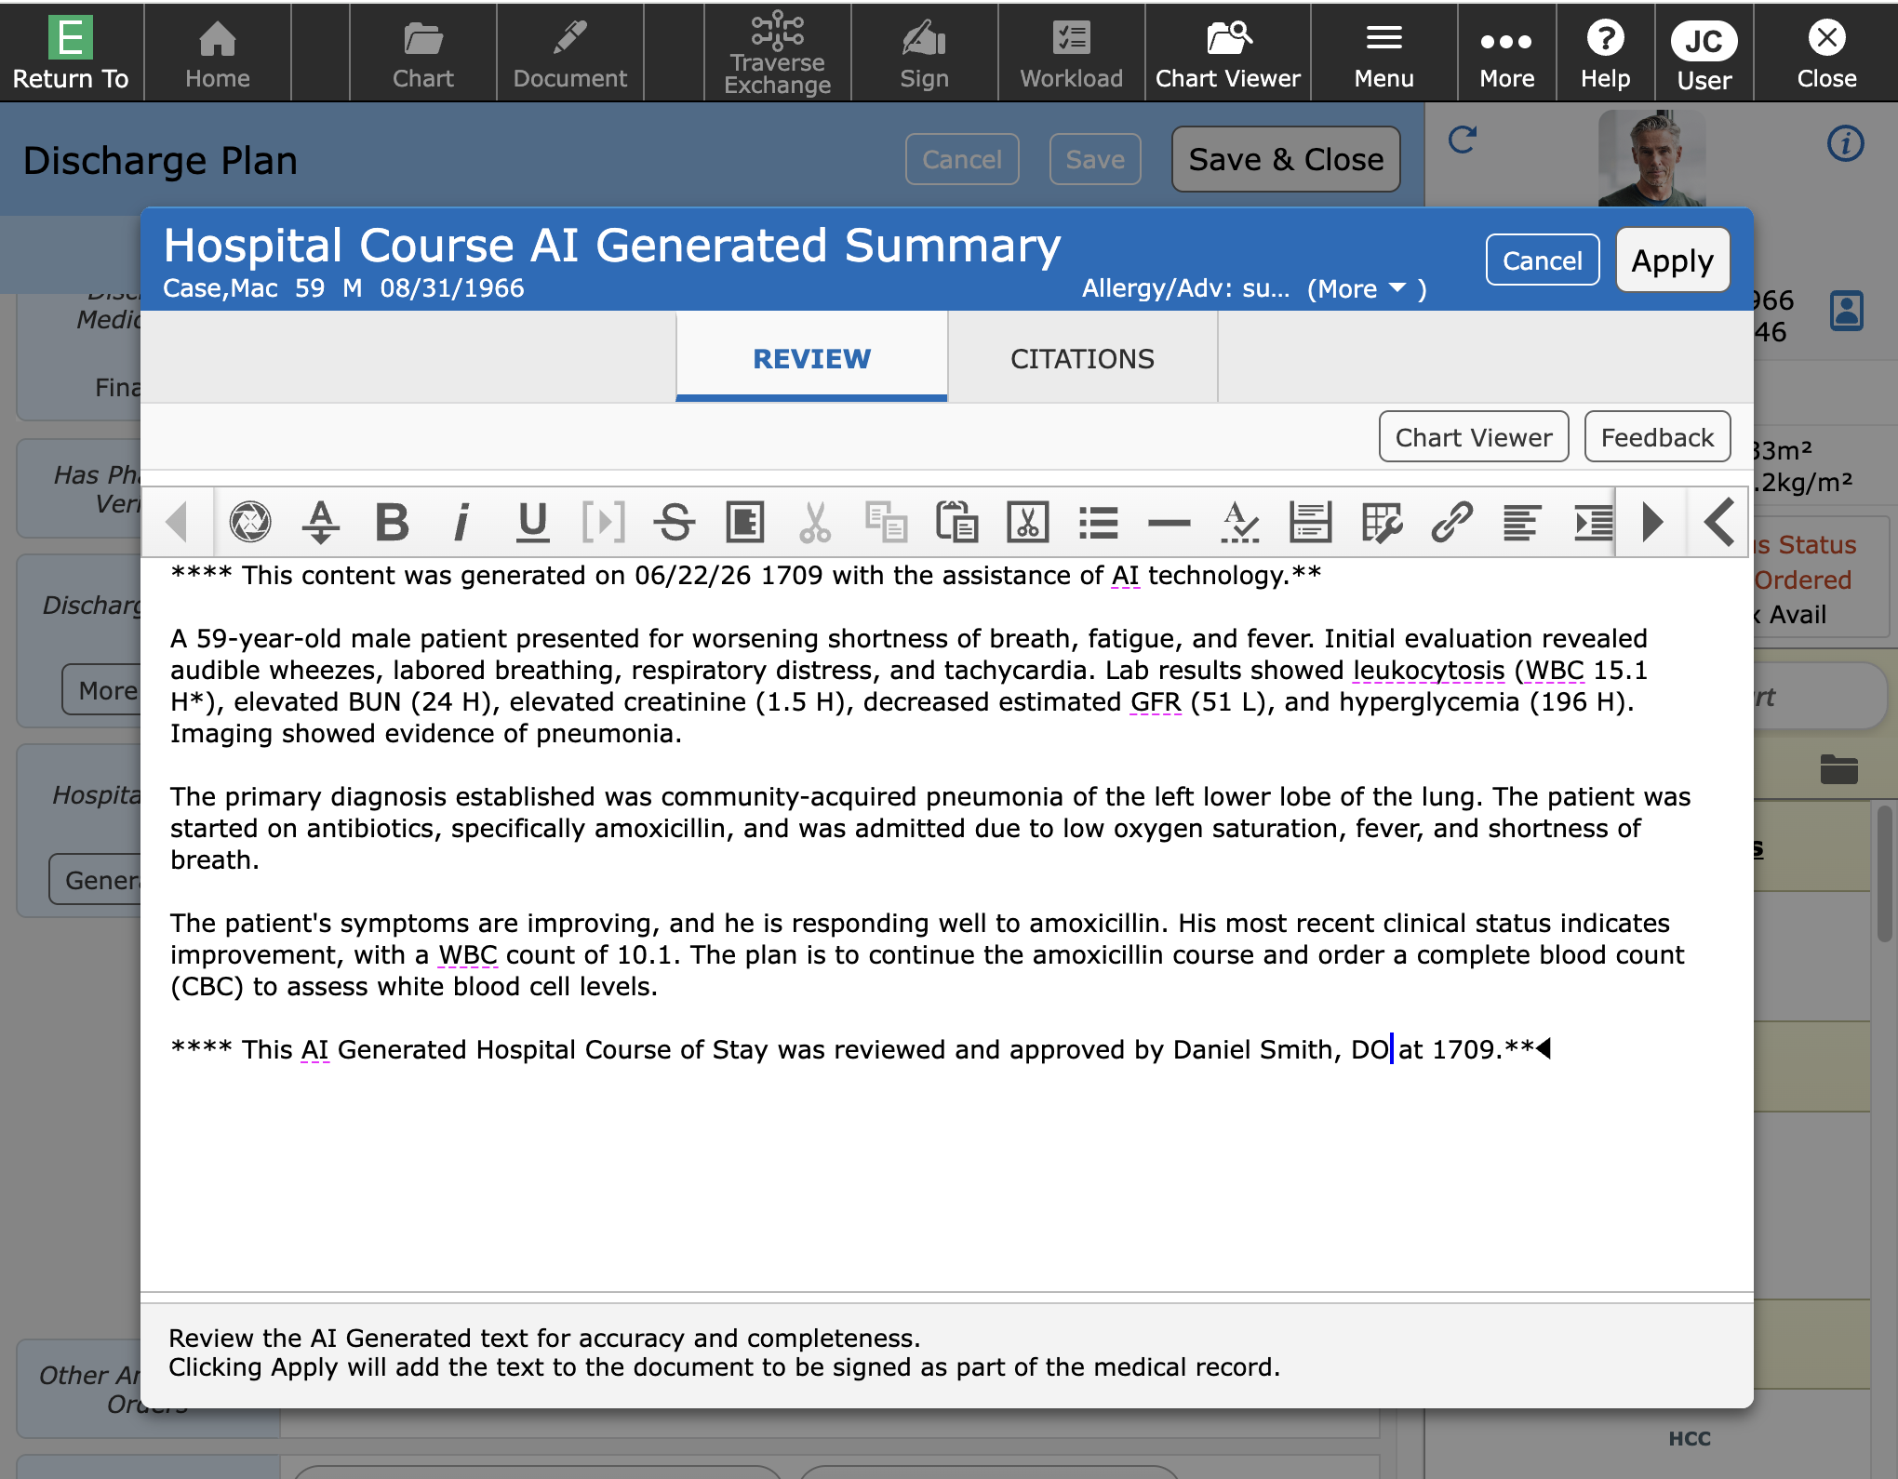This screenshot has height=1479, width=1898.
Task: Click the patient card icon in right panel
Action: (1846, 311)
